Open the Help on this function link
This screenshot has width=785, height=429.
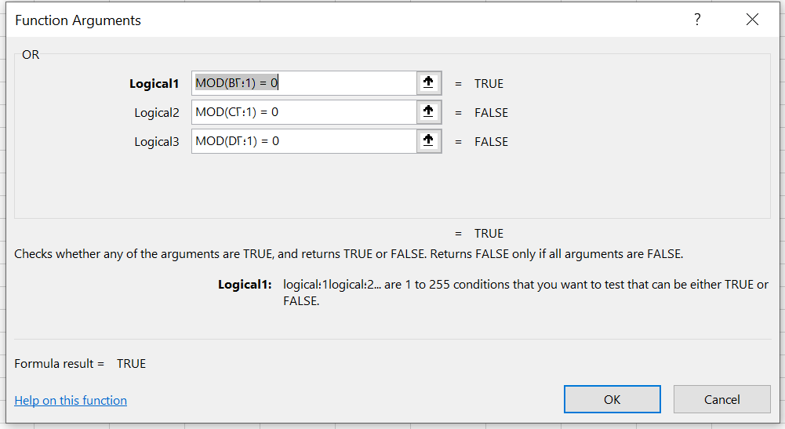(x=71, y=401)
